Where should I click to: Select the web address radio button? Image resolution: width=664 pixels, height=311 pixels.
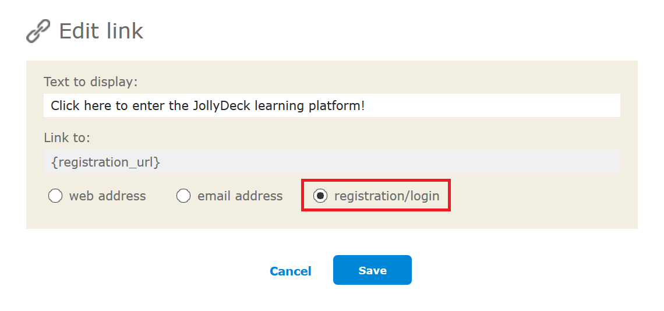pos(55,196)
